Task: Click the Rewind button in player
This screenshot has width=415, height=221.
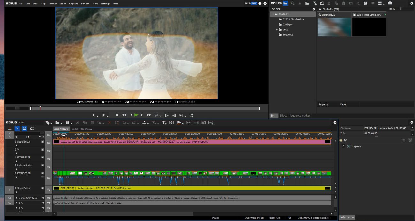Action: 124,115
